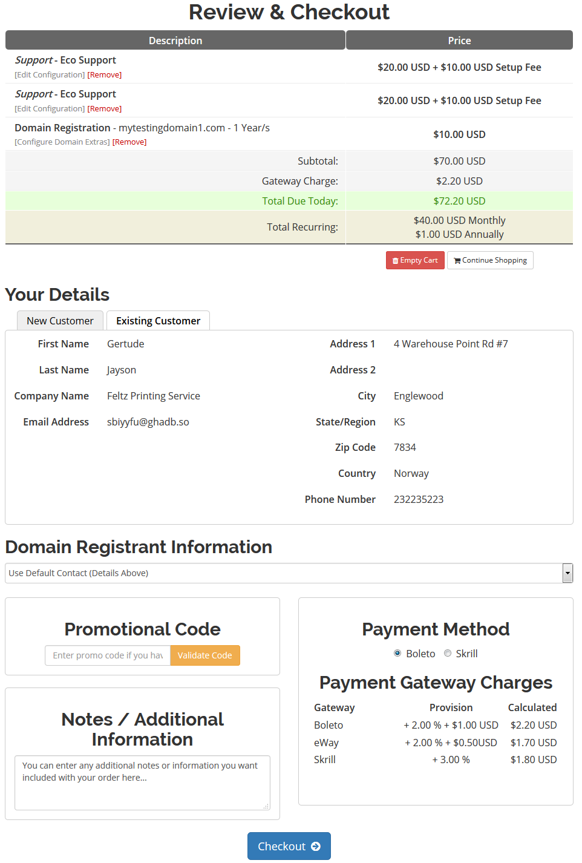Switch to the Existing Customer tab
This screenshot has width=582, height=863.
pos(158,320)
